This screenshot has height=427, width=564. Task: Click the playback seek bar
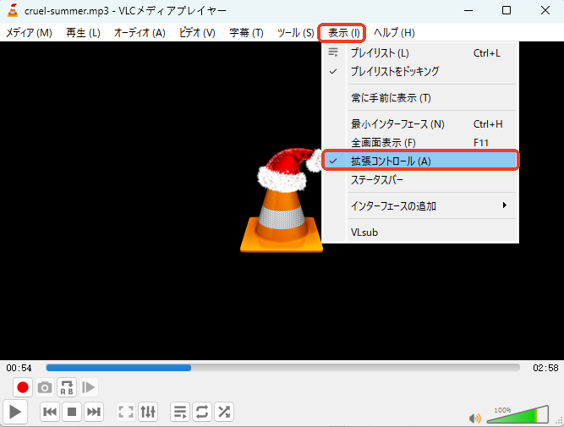282,368
